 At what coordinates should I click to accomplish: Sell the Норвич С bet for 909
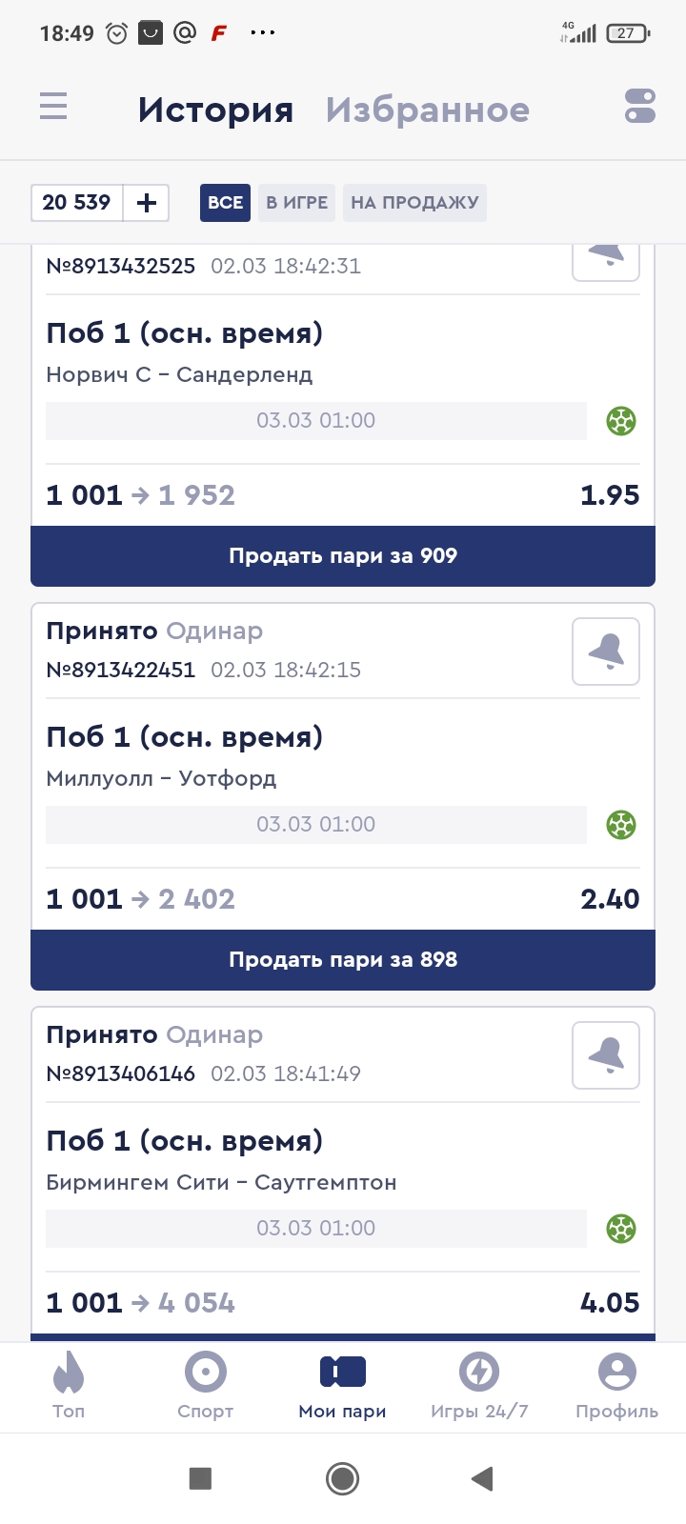(x=343, y=556)
